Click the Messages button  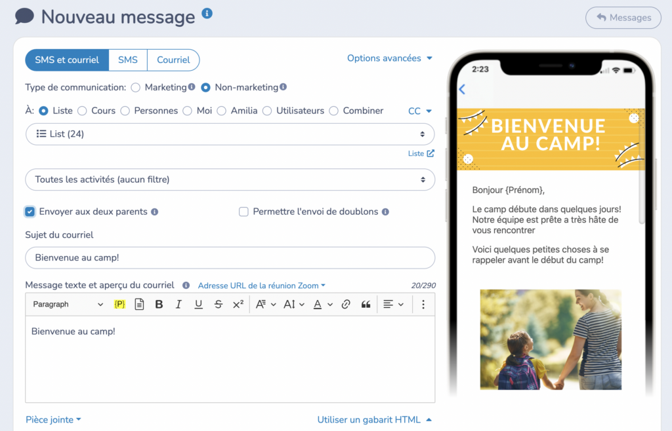(622, 18)
